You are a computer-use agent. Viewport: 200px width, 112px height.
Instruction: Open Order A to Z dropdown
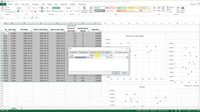pos(127,57)
